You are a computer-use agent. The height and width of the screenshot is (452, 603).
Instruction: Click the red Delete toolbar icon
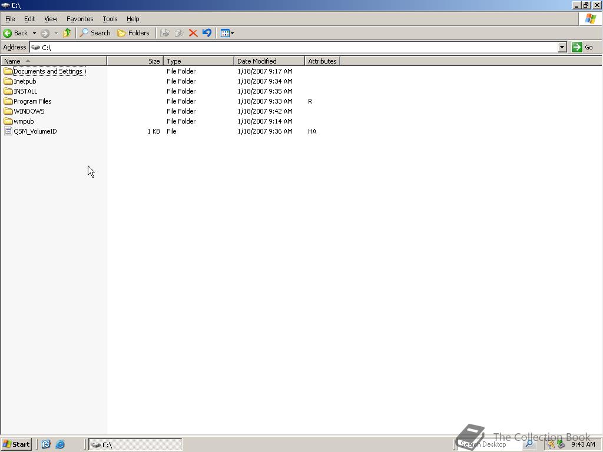click(x=193, y=33)
